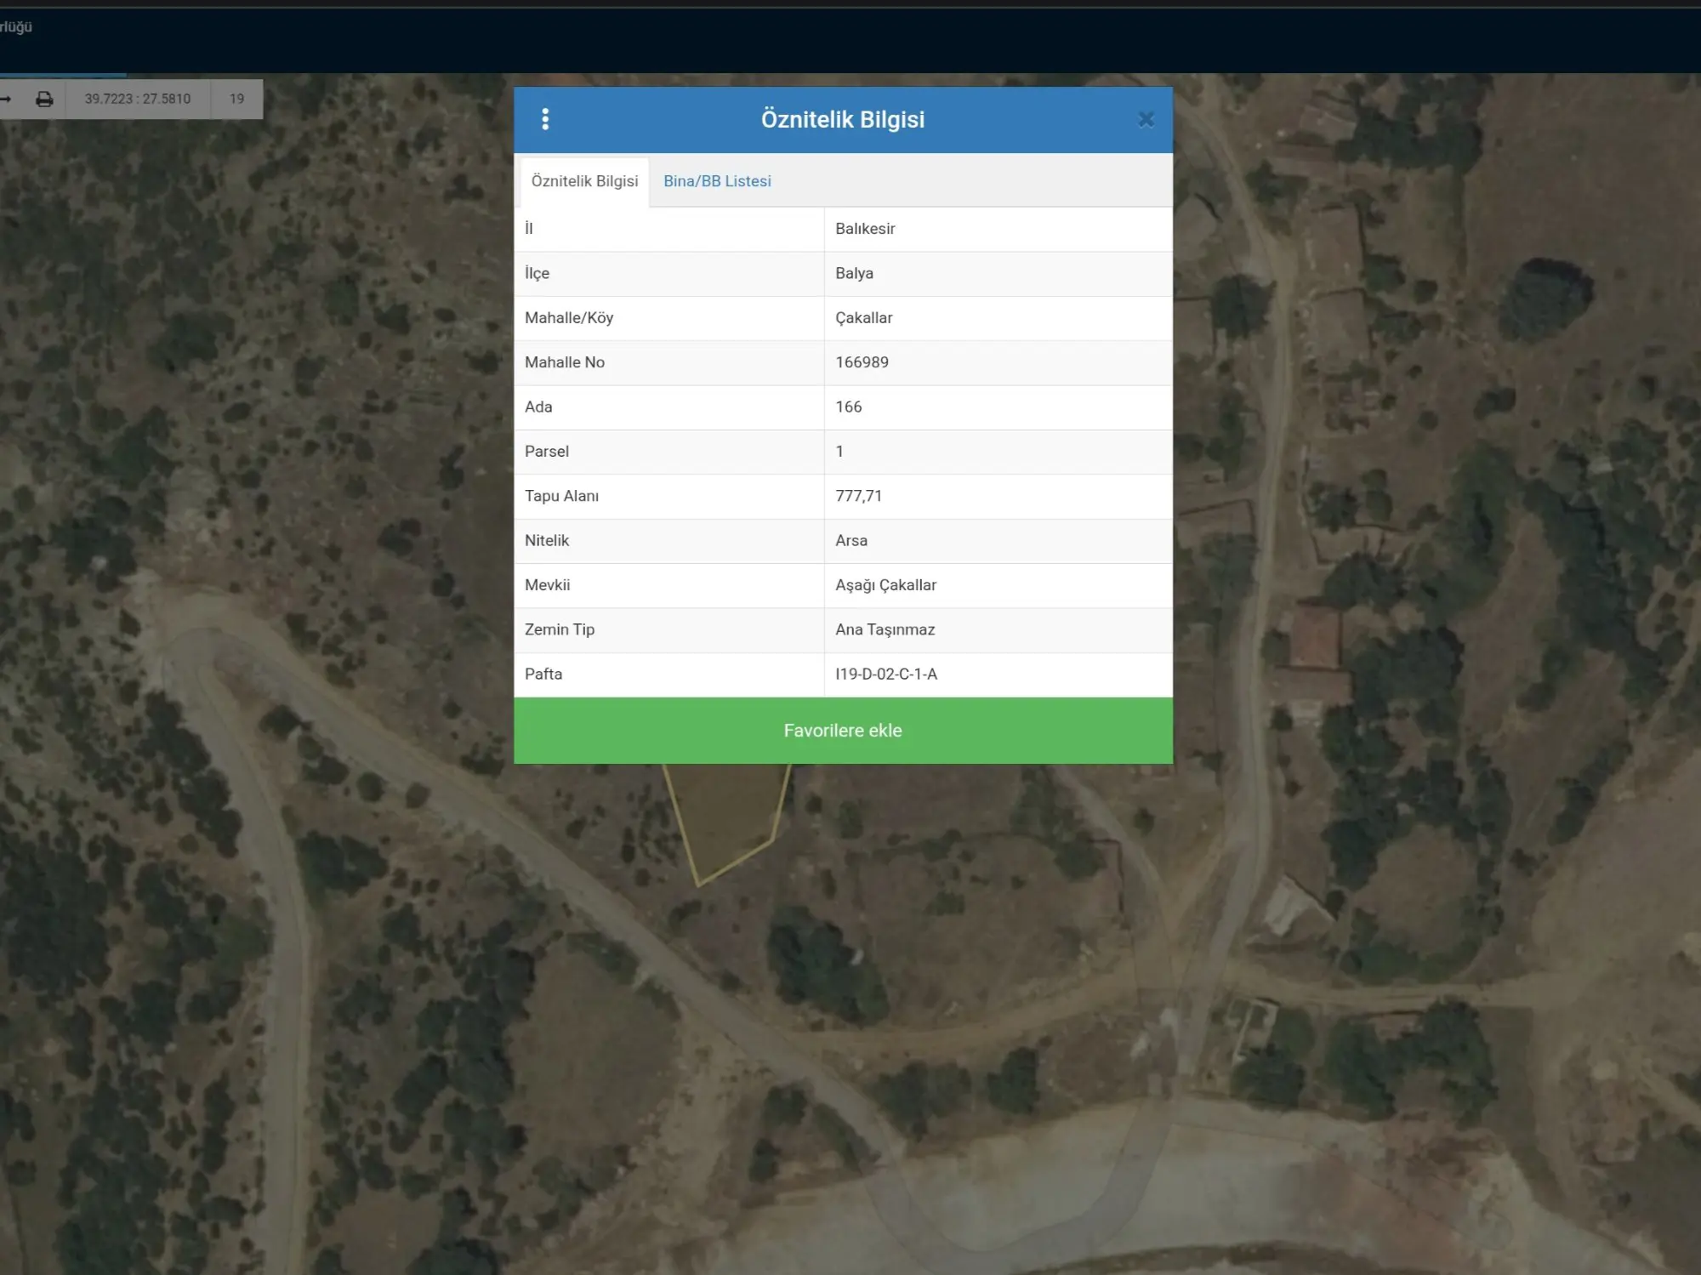Image resolution: width=1701 pixels, height=1275 pixels.
Task: Close the Öznitelik Bilgisi dialog
Action: pos(1146,120)
